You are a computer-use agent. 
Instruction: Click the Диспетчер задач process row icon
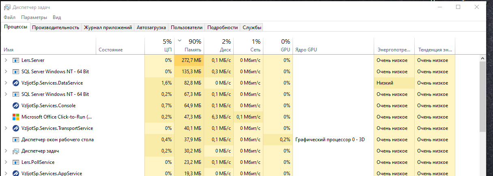click(x=16, y=151)
